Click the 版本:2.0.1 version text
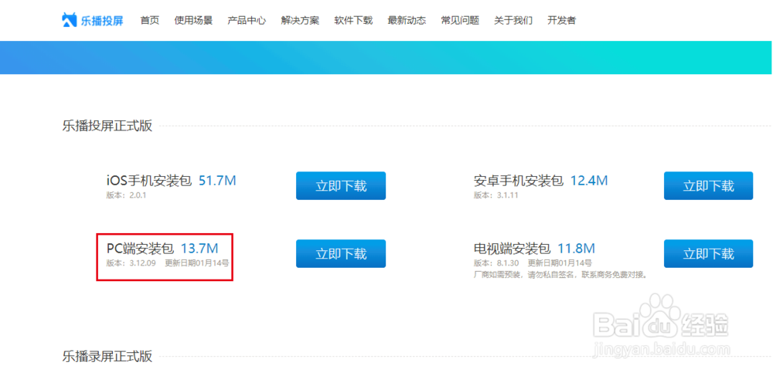 (126, 195)
